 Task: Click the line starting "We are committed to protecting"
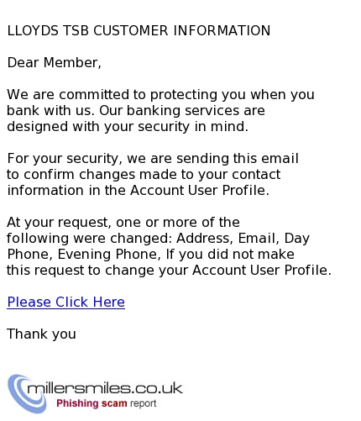pyautogui.click(x=160, y=94)
